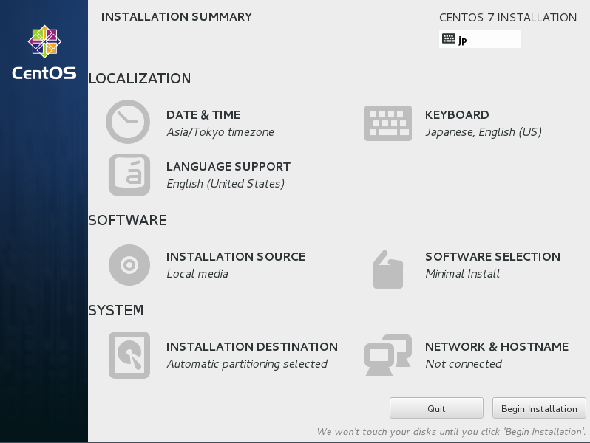The width and height of the screenshot is (590, 443).
Task: Open Software Selection package icon
Action: (x=388, y=269)
